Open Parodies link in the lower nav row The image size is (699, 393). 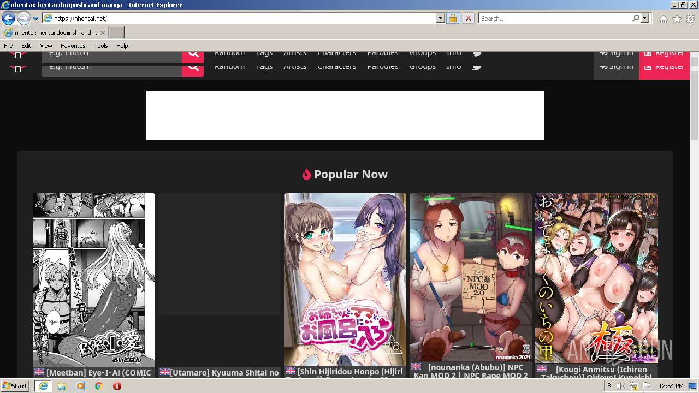(x=383, y=67)
